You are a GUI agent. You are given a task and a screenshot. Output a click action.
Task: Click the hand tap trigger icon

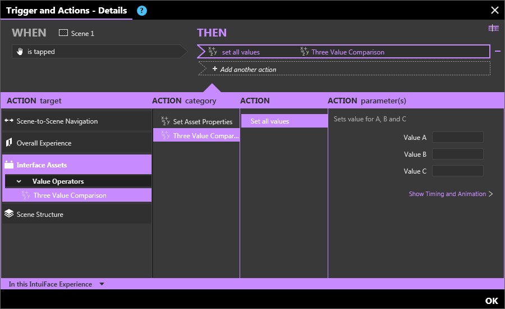point(20,51)
